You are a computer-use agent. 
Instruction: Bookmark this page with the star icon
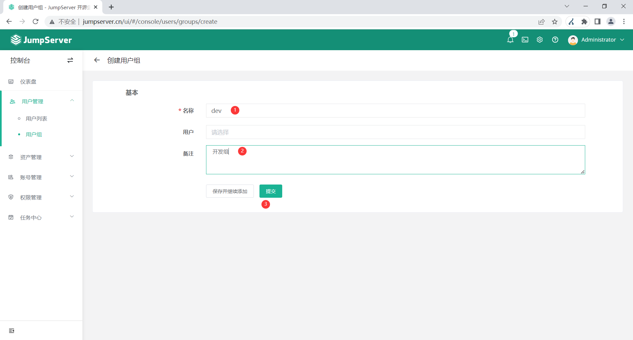coord(555,22)
